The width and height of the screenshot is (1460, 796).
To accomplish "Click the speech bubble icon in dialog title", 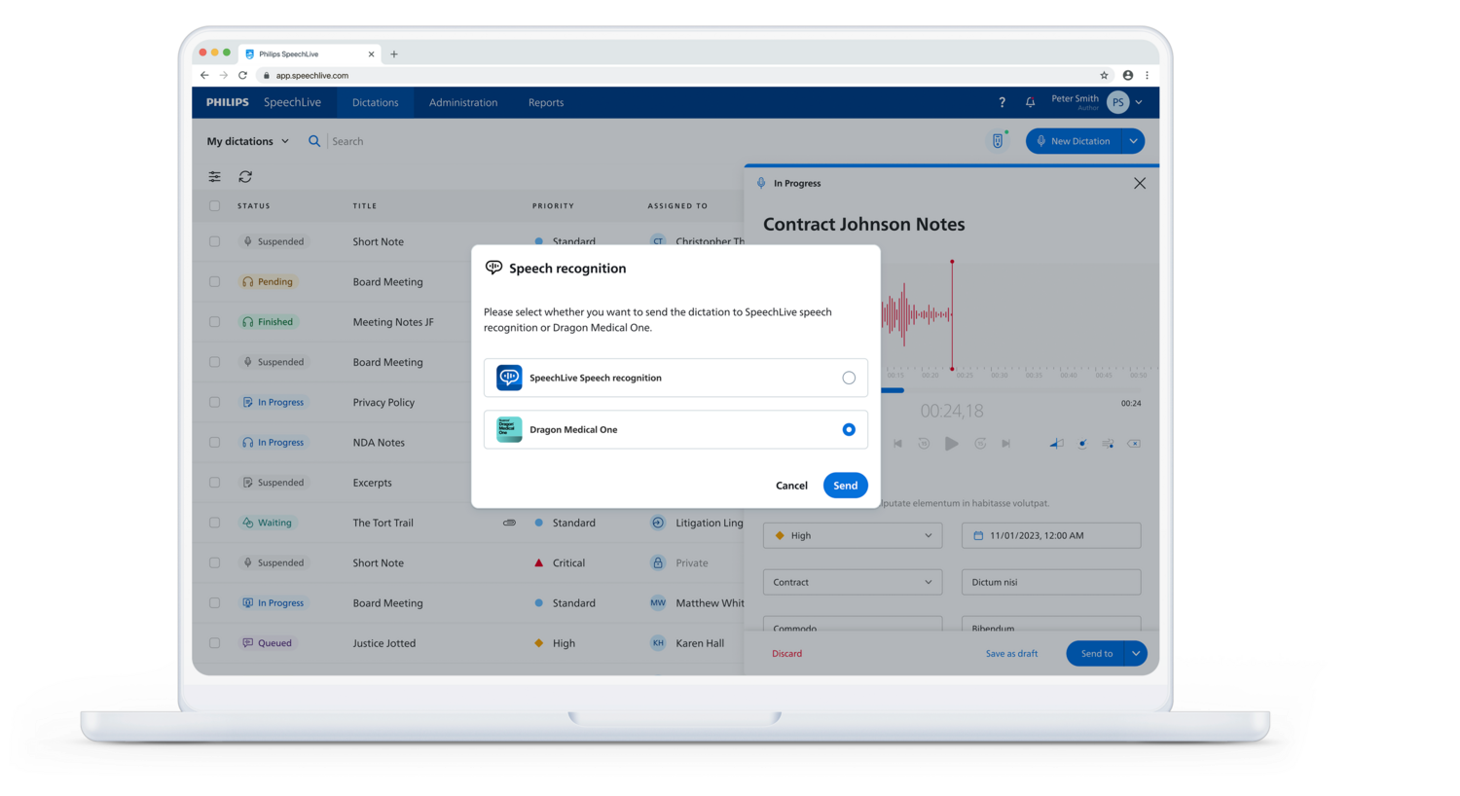I will (493, 268).
